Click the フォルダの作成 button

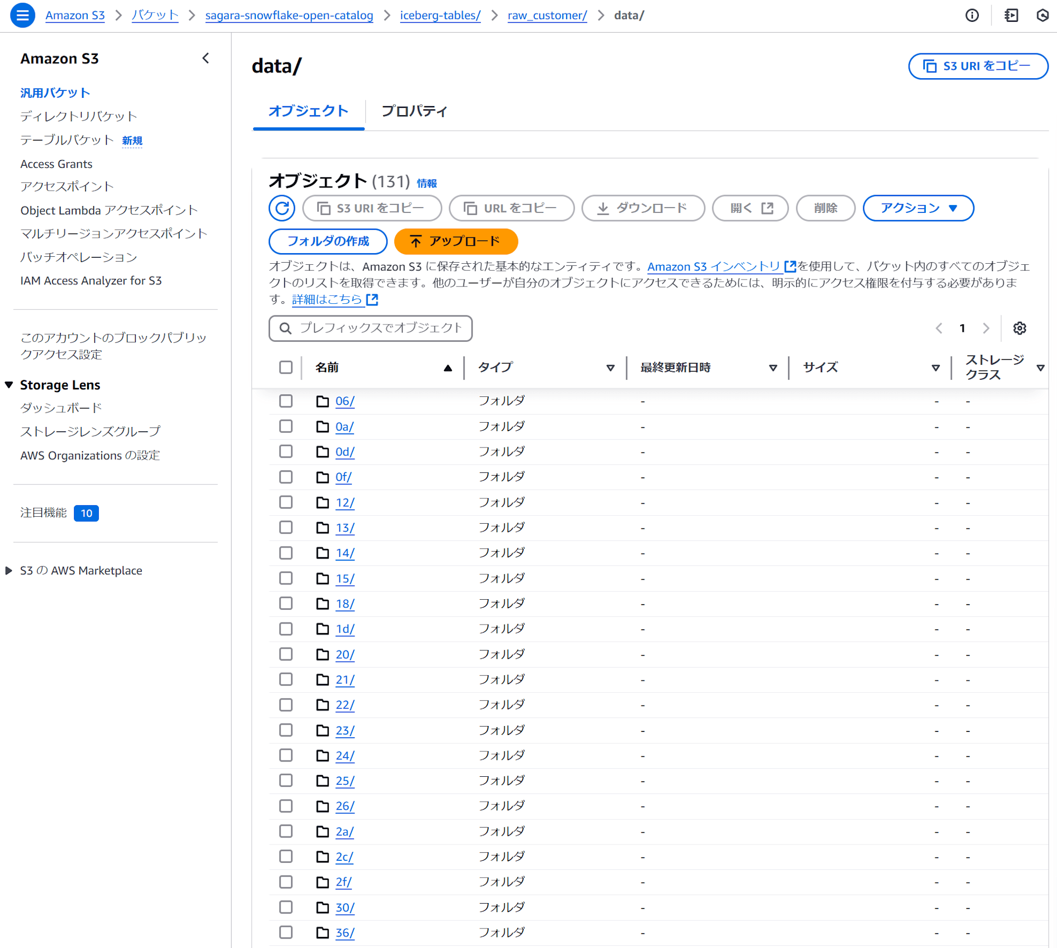tap(328, 241)
